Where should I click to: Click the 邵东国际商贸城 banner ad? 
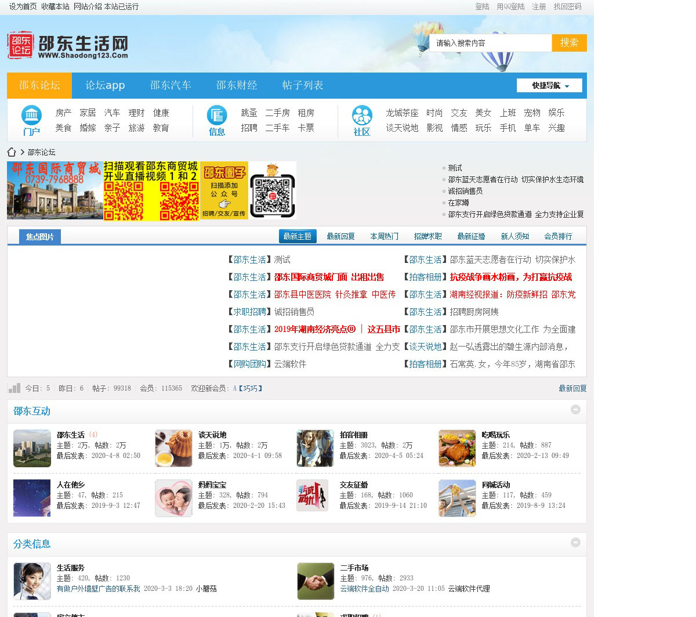[55, 190]
